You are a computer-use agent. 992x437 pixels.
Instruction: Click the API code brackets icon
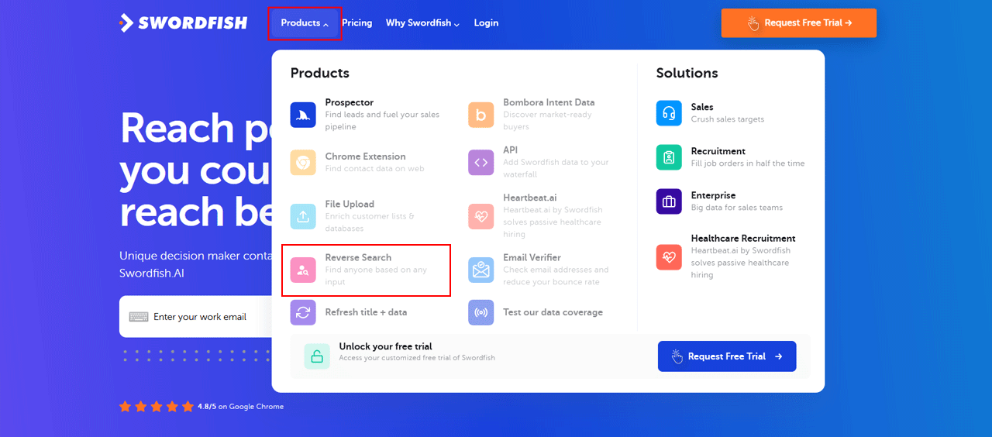tap(480, 163)
